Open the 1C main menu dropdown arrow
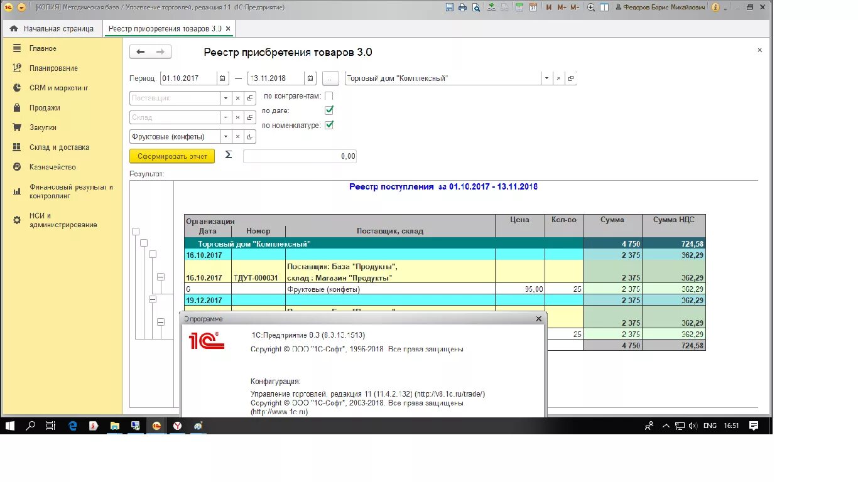The height and width of the screenshot is (482, 858). [21, 8]
